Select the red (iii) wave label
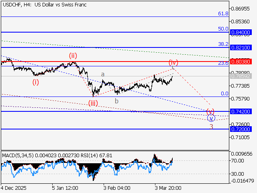This screenshot has height=193, width=257. tap(93, 103)
